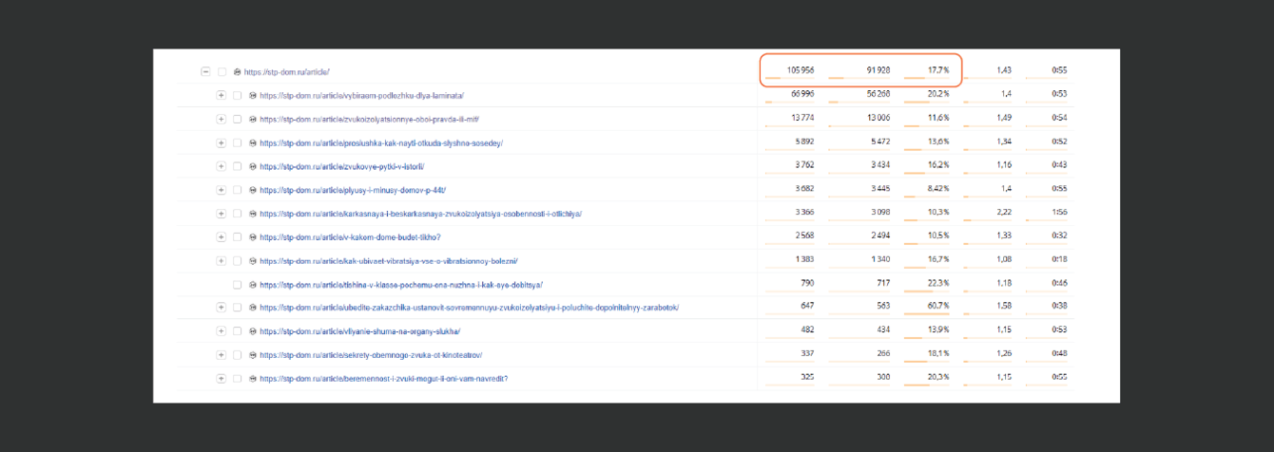Screen dimensions: 1274x452
Task: Collapse the stp-dom.ru/article/ tree node
Action: (205, 72)
